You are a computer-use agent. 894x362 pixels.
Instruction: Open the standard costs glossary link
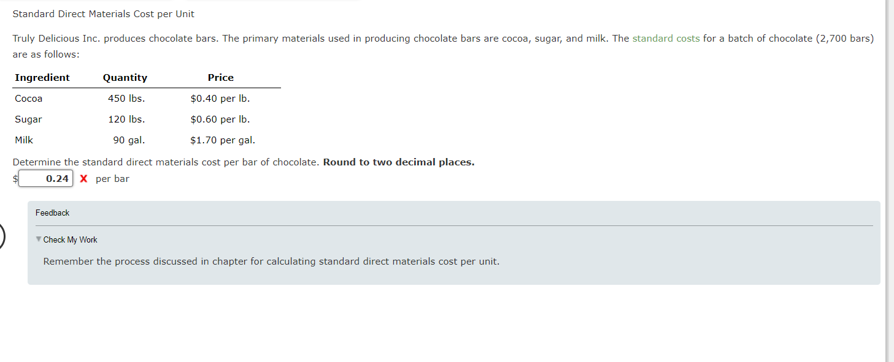(x=666, y=38)
